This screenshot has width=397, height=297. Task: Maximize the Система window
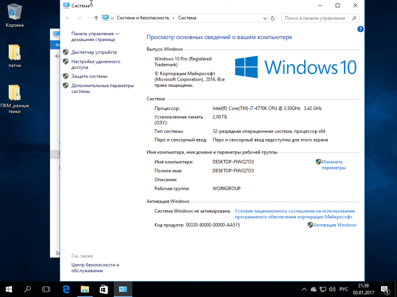tap(337, 5)
